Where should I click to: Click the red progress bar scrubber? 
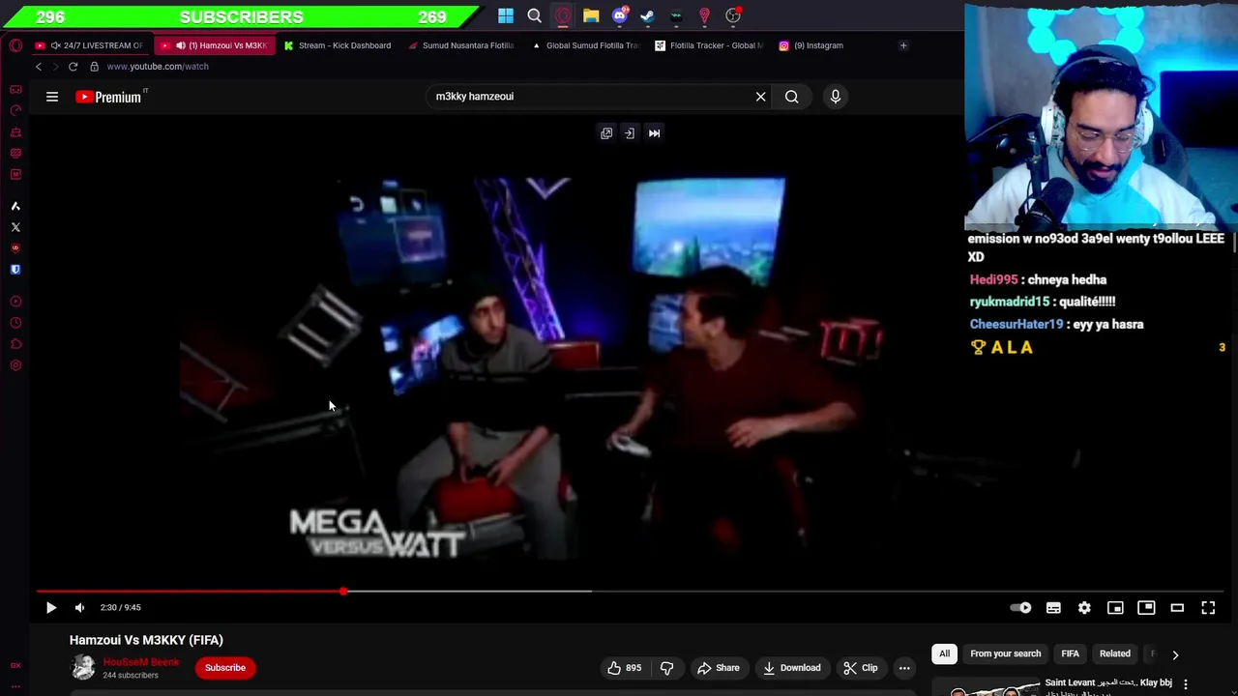click(343, 591)
